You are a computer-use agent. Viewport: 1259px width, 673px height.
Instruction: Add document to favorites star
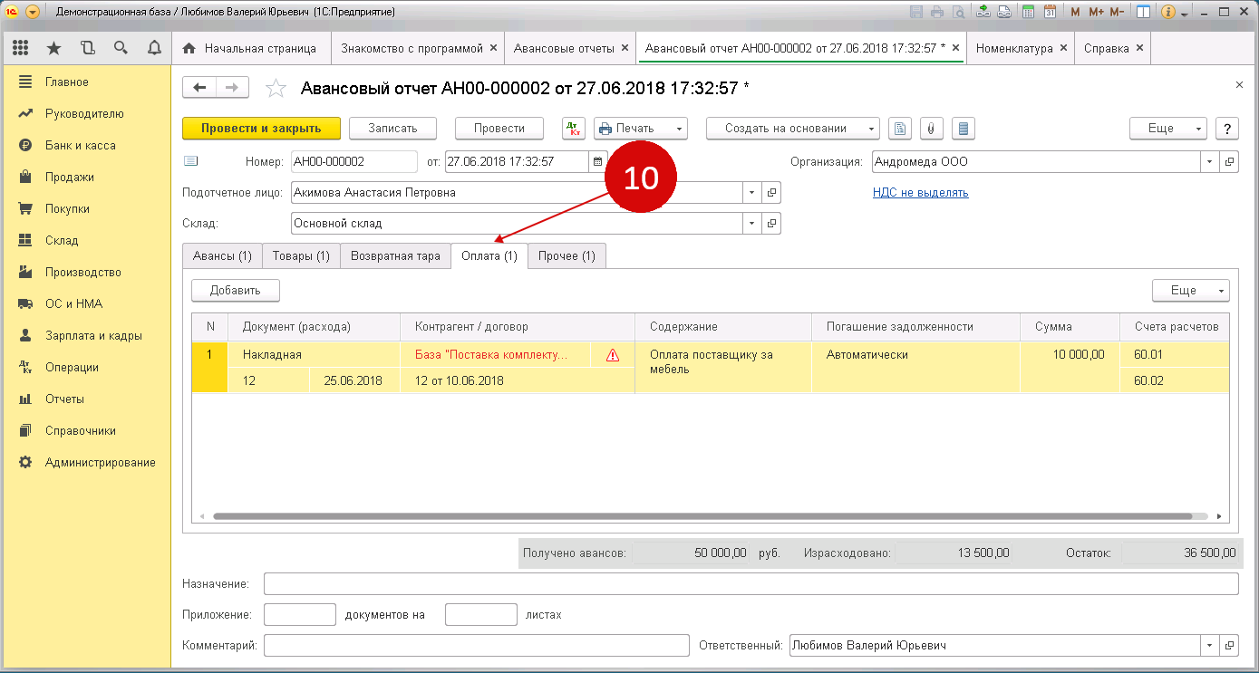point(275,88)
